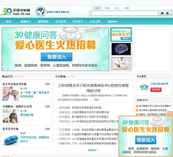
Task: Click 我要加入 in the floating popup ad
Action: tap(146, 140)
